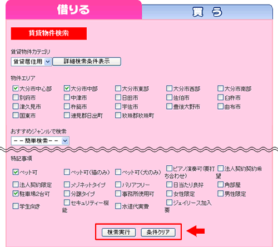Select the 借りる tab
This screenshot has width=278, height=247.
[x=73, y=9]
